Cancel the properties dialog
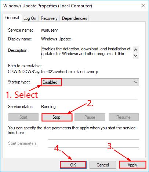This screenshot has width=149, height=172. 103,165
